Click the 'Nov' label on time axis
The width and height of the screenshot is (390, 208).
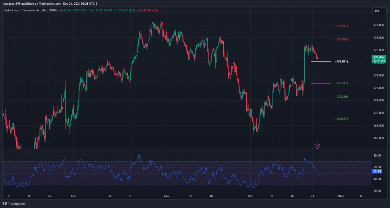pyautogui.click(x=167, y=196)
